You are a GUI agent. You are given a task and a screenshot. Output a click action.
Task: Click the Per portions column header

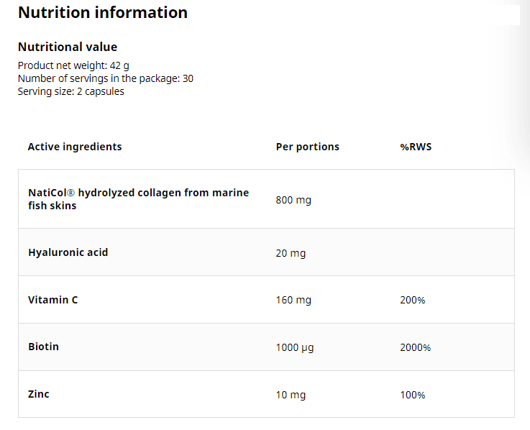[307, 147]
